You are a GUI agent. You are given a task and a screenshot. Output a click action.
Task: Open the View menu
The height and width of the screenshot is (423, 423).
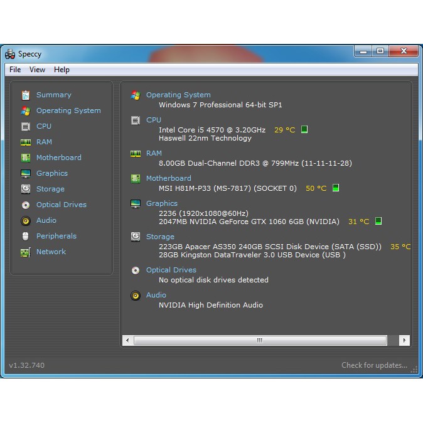click(x=37, y=70)
